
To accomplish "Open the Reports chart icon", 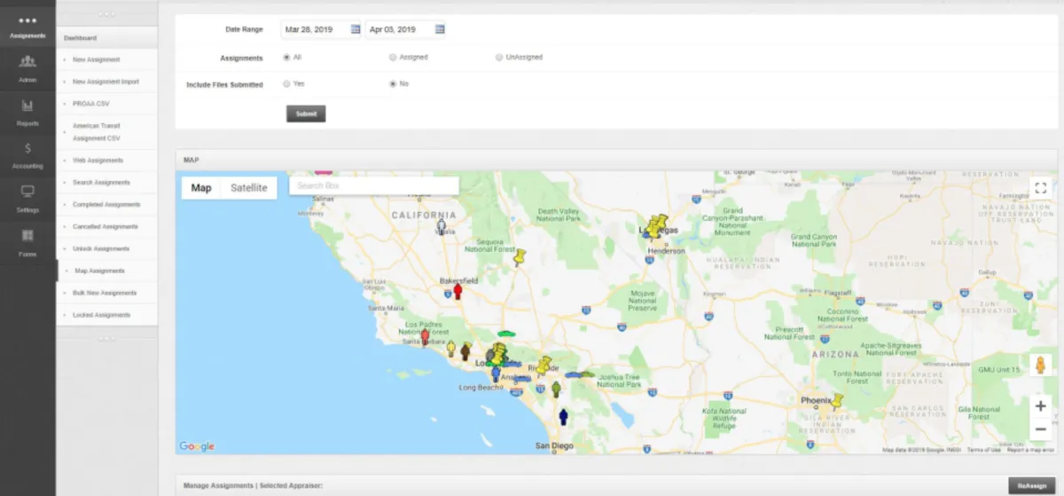I will 27,106.
